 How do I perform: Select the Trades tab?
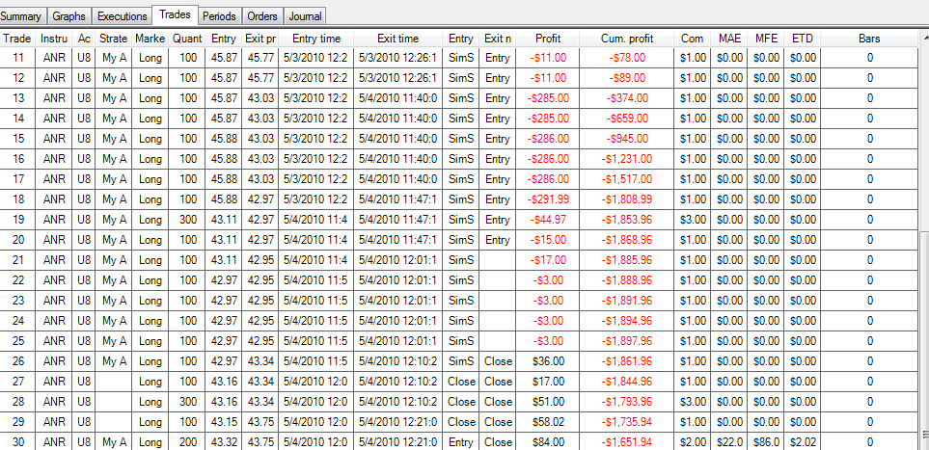pos(176,14)
